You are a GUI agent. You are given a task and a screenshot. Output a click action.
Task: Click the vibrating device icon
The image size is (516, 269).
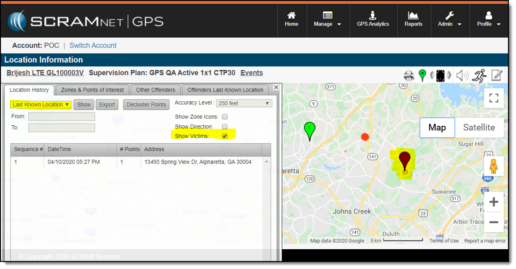(x=440, y=75)
